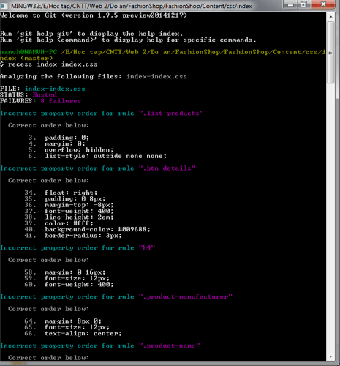Click the namvh@NAMVH-PC prompt path
340x366 pixels.
pos(163,55)
